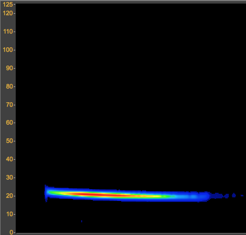Pick the 70 mark on the axis

(9, 105)
